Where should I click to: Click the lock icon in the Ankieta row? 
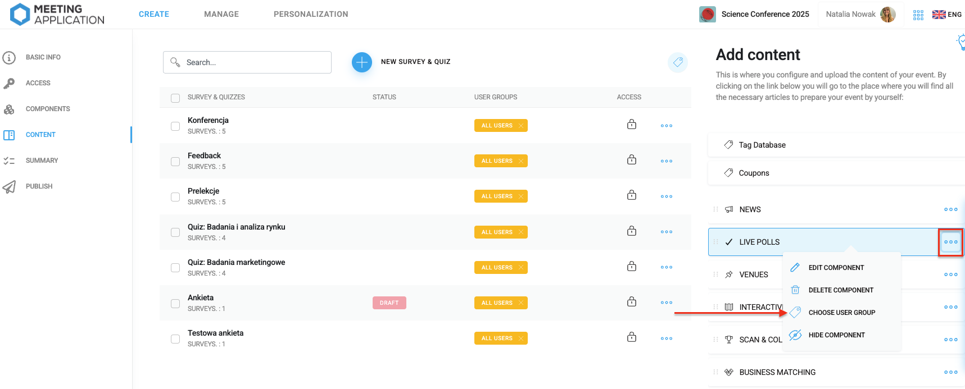632,302
